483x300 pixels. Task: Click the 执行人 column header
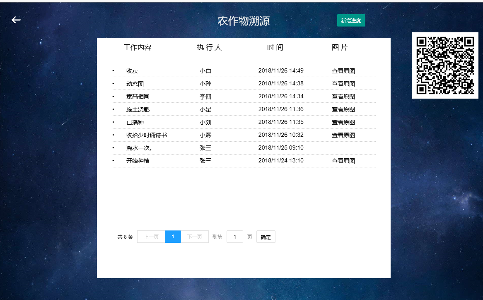210,47
